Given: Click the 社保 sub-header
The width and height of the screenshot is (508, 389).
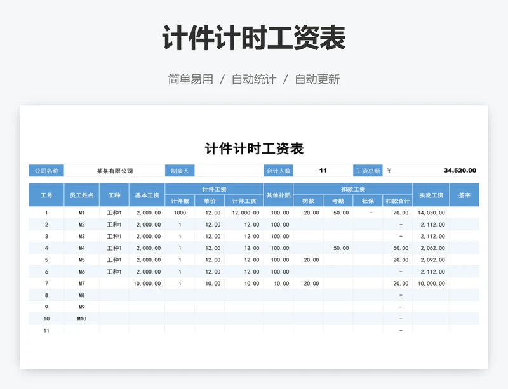Looking at the screenshot, I should coord(368,201).
